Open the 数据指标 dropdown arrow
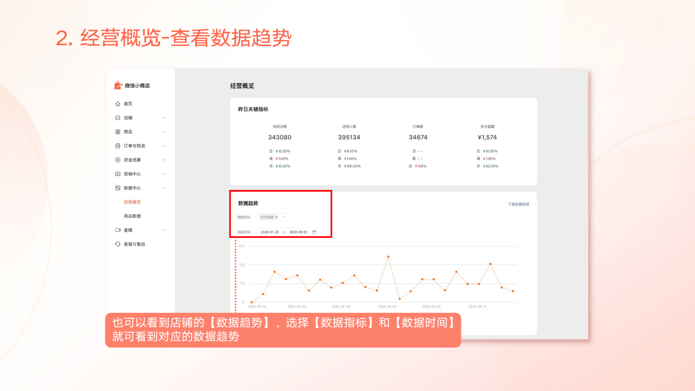 pyautogui.click(x=285, y=217)
